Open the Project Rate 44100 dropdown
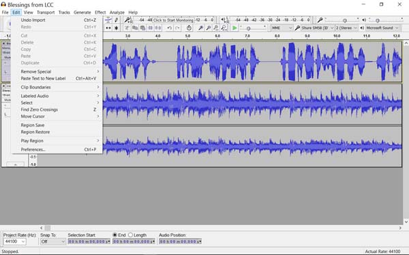This screenshot has width=409, height=255. (14, 241)
